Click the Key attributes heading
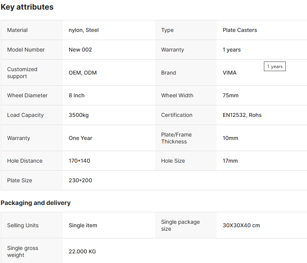 (x=27, y=7)
